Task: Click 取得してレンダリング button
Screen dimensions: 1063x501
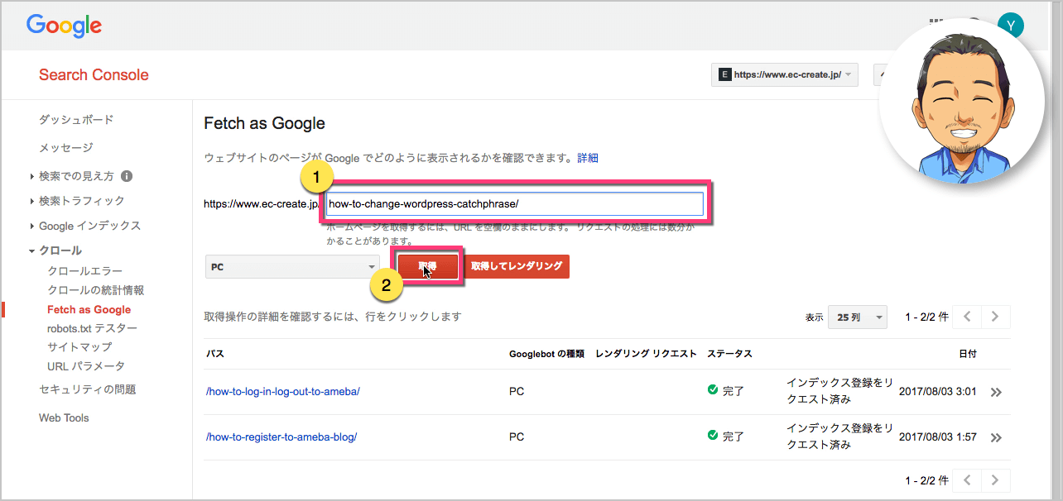Action: point(517,266)
